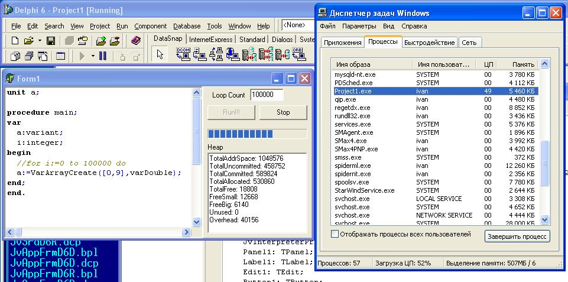Click the New Items toolbar icon
The width and height of the screenshot is (568, 282).
click(x=15, y=41)
